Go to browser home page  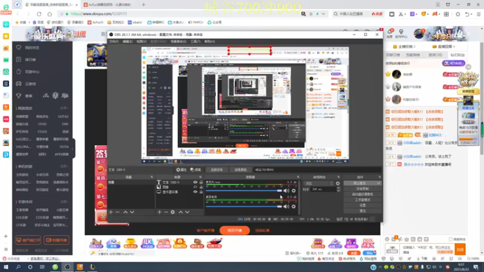50,14
